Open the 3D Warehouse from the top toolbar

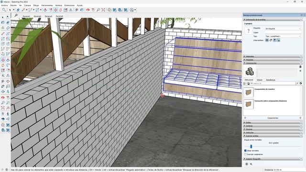click(109, 10)
